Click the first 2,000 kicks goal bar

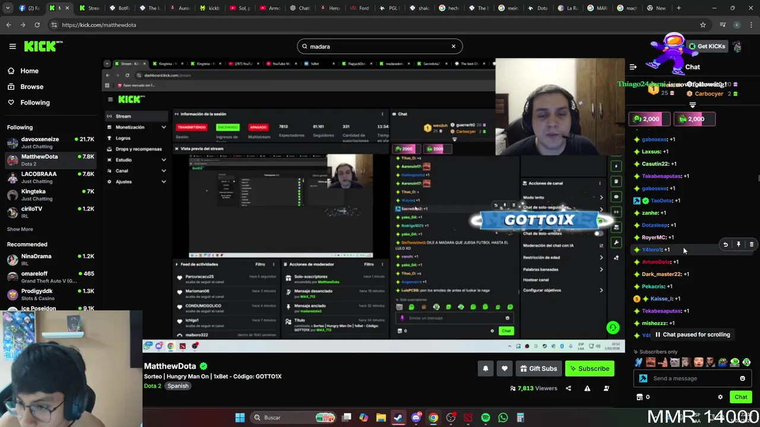click(650, 119)
